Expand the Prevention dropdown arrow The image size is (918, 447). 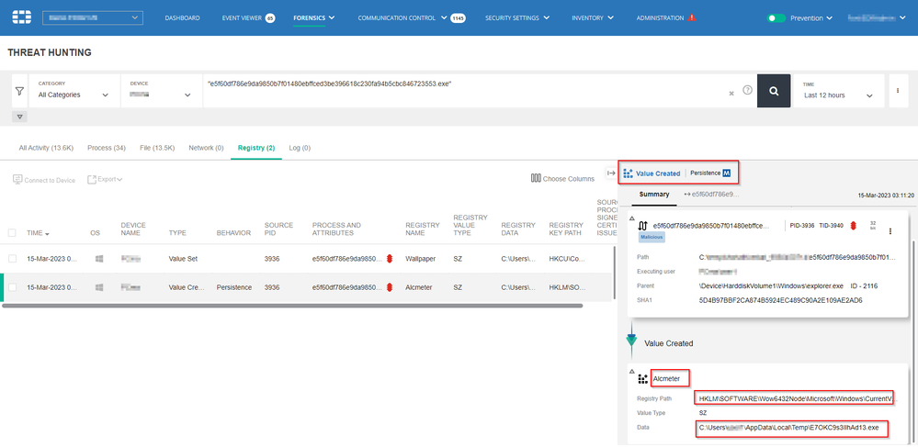coord(830,18)
